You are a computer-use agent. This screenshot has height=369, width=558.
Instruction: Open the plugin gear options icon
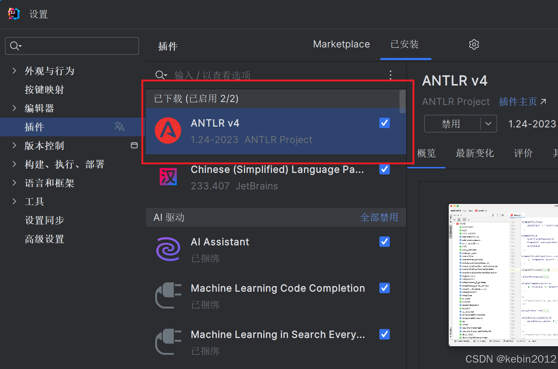pos(474,44)
